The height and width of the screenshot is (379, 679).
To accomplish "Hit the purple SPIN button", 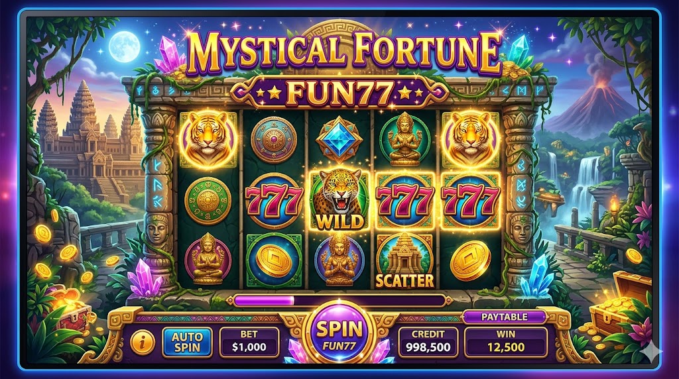I will [339, 335].
